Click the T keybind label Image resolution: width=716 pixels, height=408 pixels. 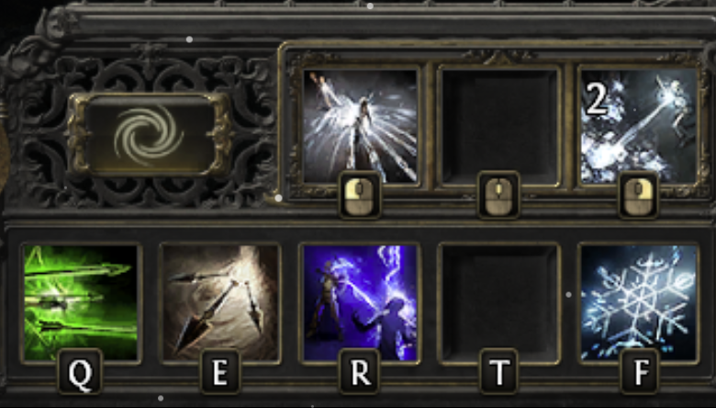(499, 372)
